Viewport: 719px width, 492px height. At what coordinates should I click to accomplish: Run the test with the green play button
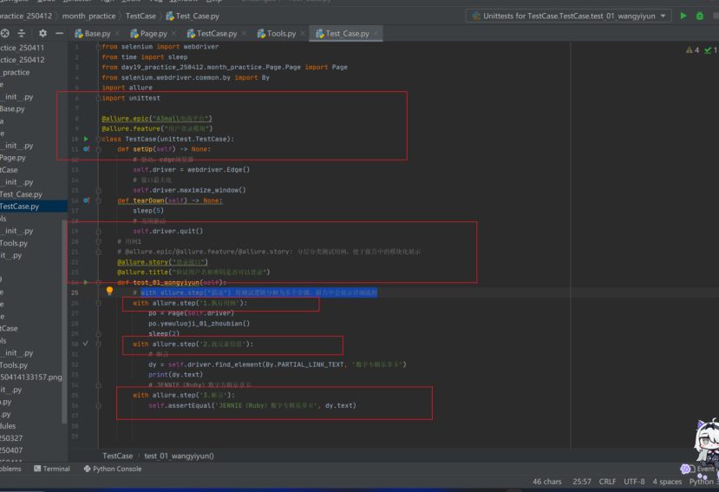point(683,16)
